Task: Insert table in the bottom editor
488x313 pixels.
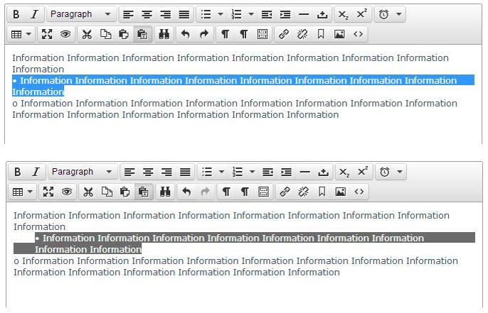Action: 17,192
